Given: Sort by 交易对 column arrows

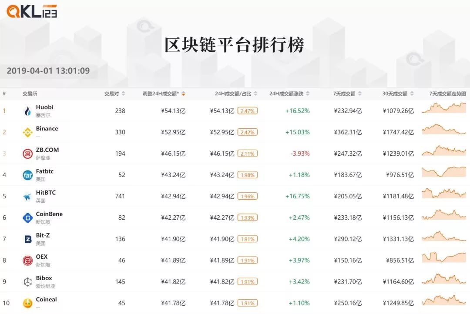Looking at the screenshot, I should pyautogui.click(x=123, y=94).
